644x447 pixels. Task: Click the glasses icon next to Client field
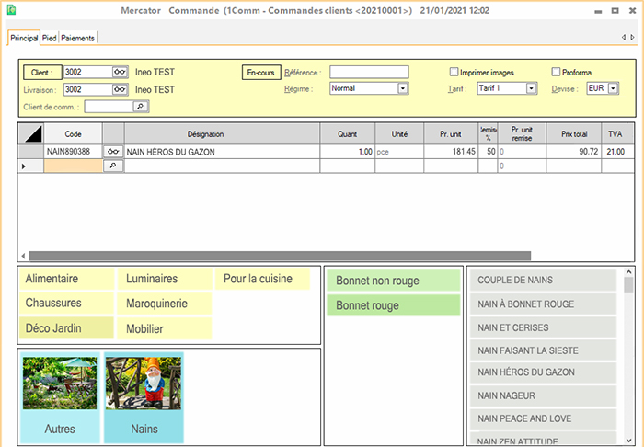(120, 72)
